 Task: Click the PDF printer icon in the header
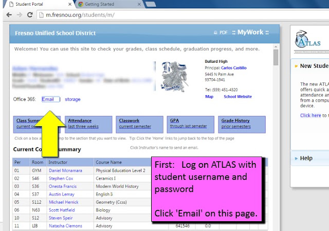tap(215, 32)
